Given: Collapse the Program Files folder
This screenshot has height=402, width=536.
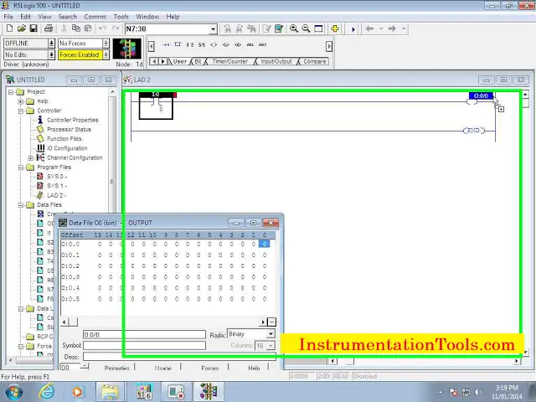Looking at the screenshot, I should (x=21, y=167).
